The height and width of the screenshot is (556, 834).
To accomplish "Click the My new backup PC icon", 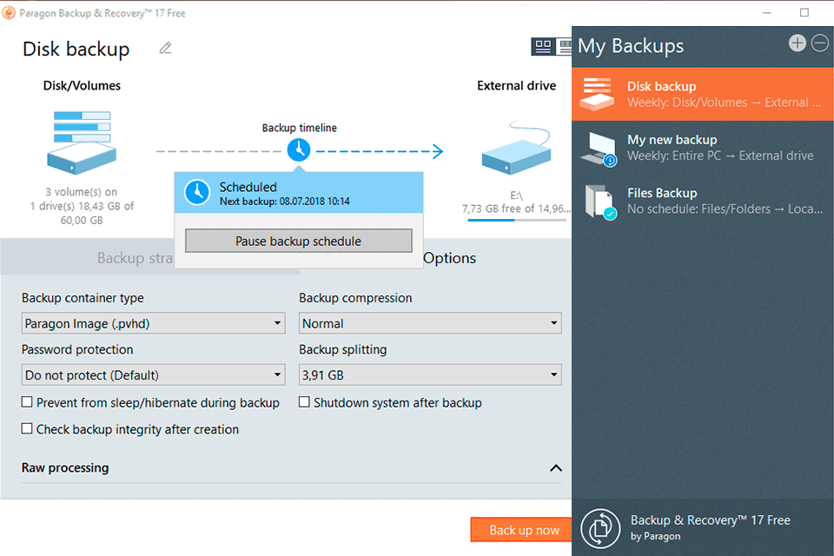I will pos(599,149).
